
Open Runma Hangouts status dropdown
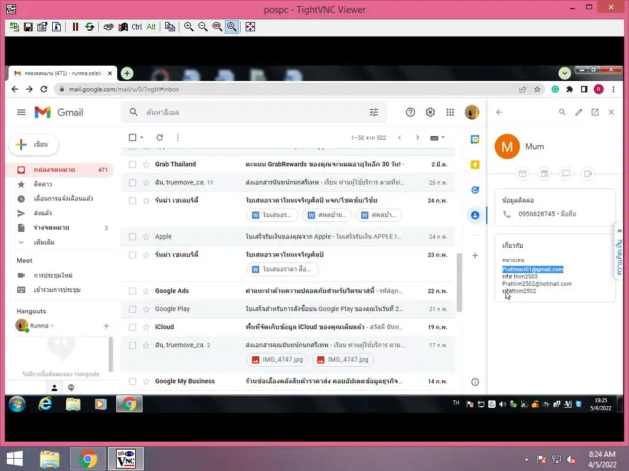coord(52,326)
